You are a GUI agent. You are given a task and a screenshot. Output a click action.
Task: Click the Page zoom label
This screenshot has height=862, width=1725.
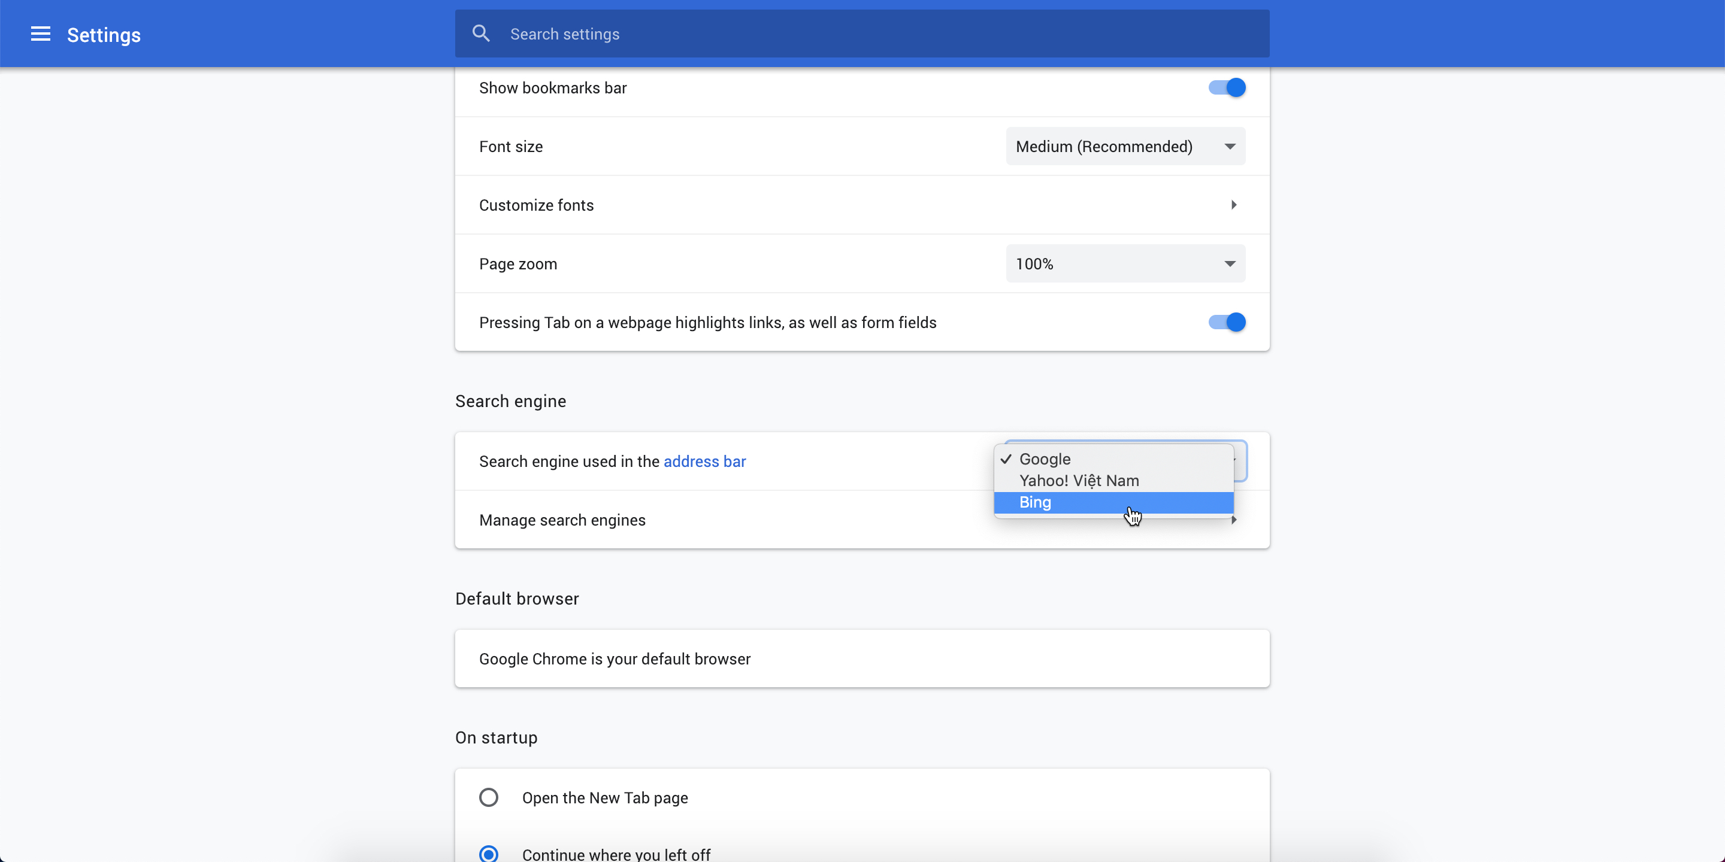click(x=518, y=265)
